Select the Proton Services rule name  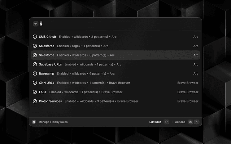50,101
